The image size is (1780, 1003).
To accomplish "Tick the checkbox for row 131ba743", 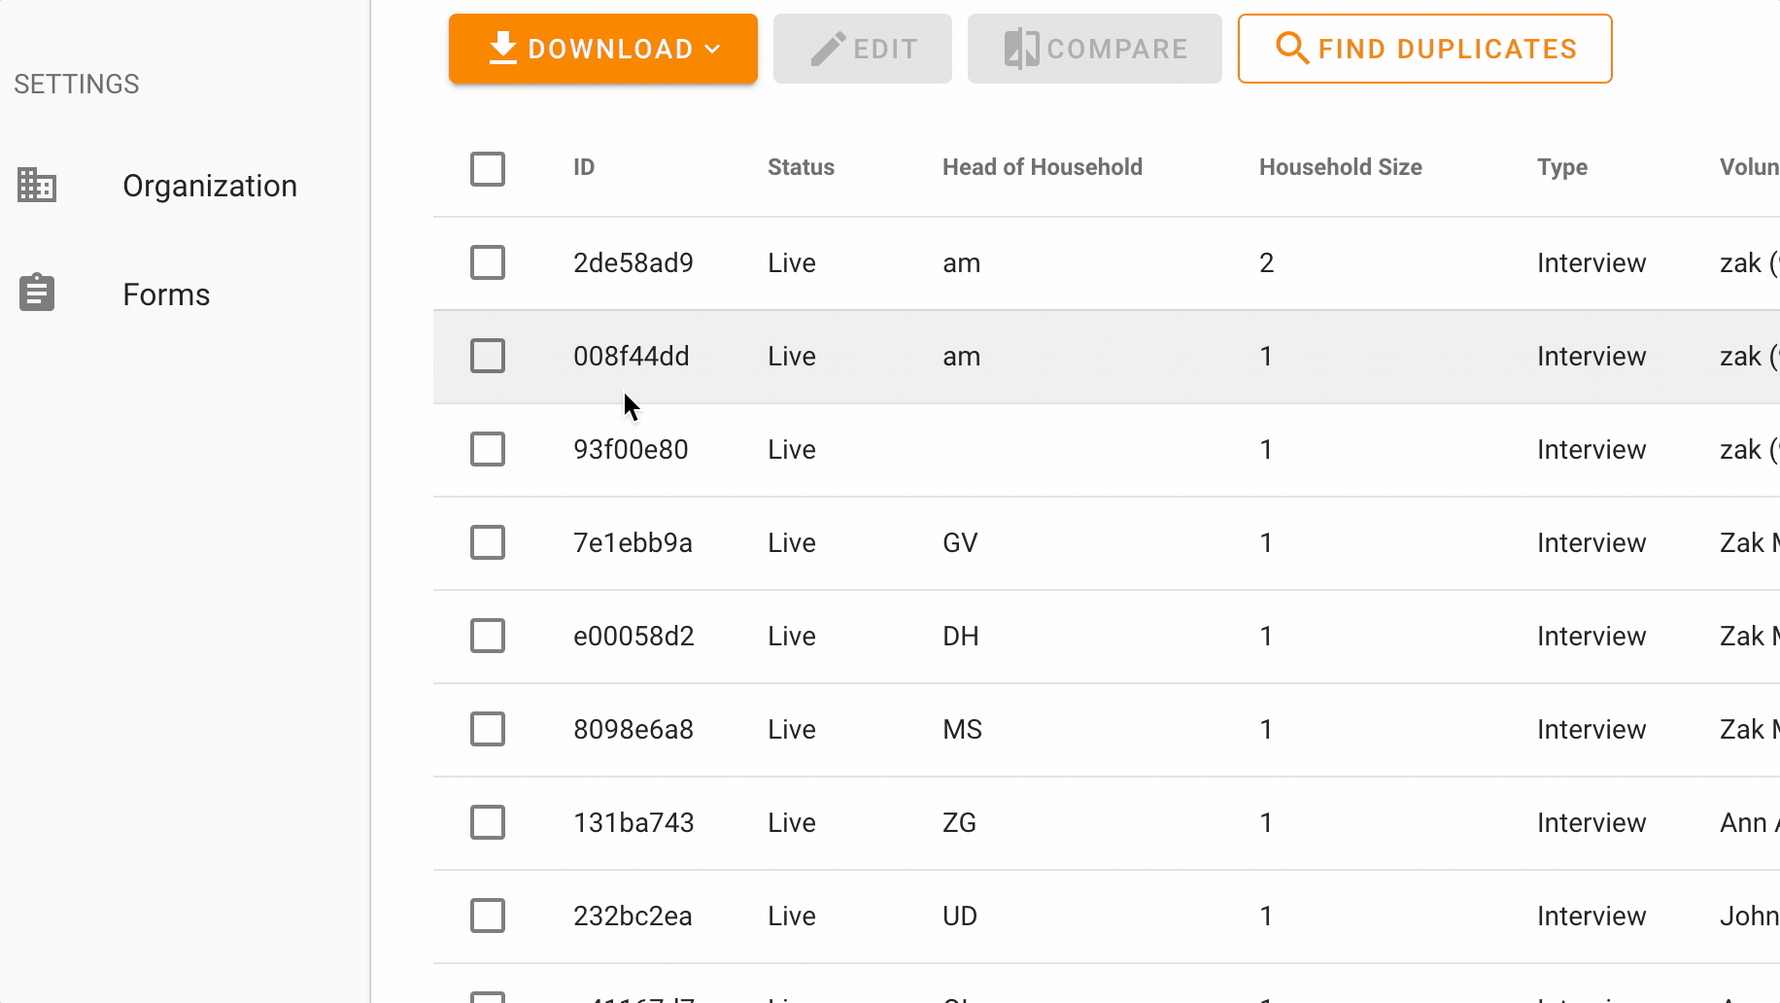I will (x=488, y=822).
